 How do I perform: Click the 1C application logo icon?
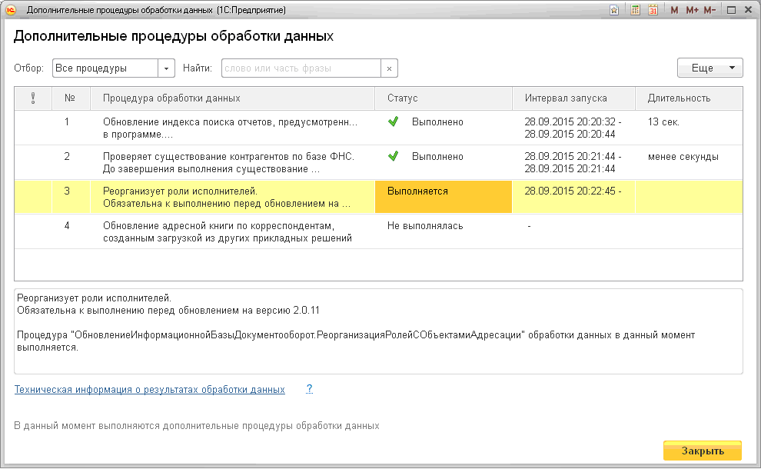tap(10, 10)
